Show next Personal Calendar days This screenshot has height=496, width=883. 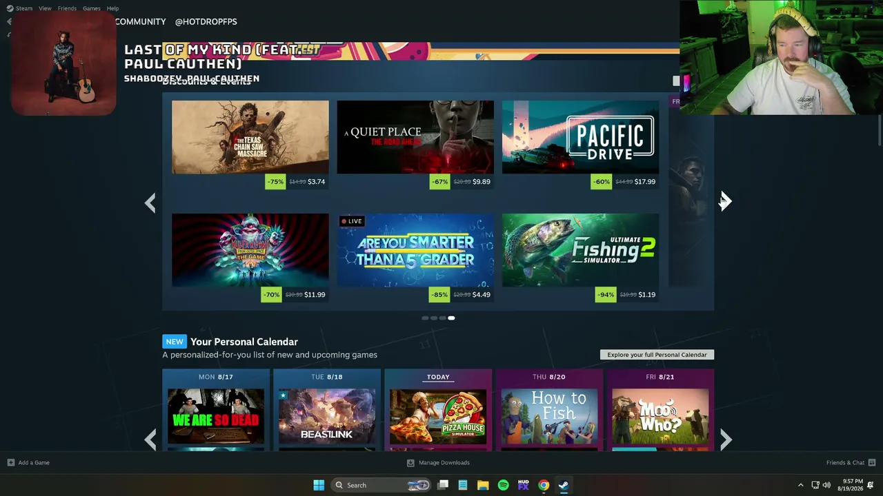pyautogui.click(x=726, y=440)
